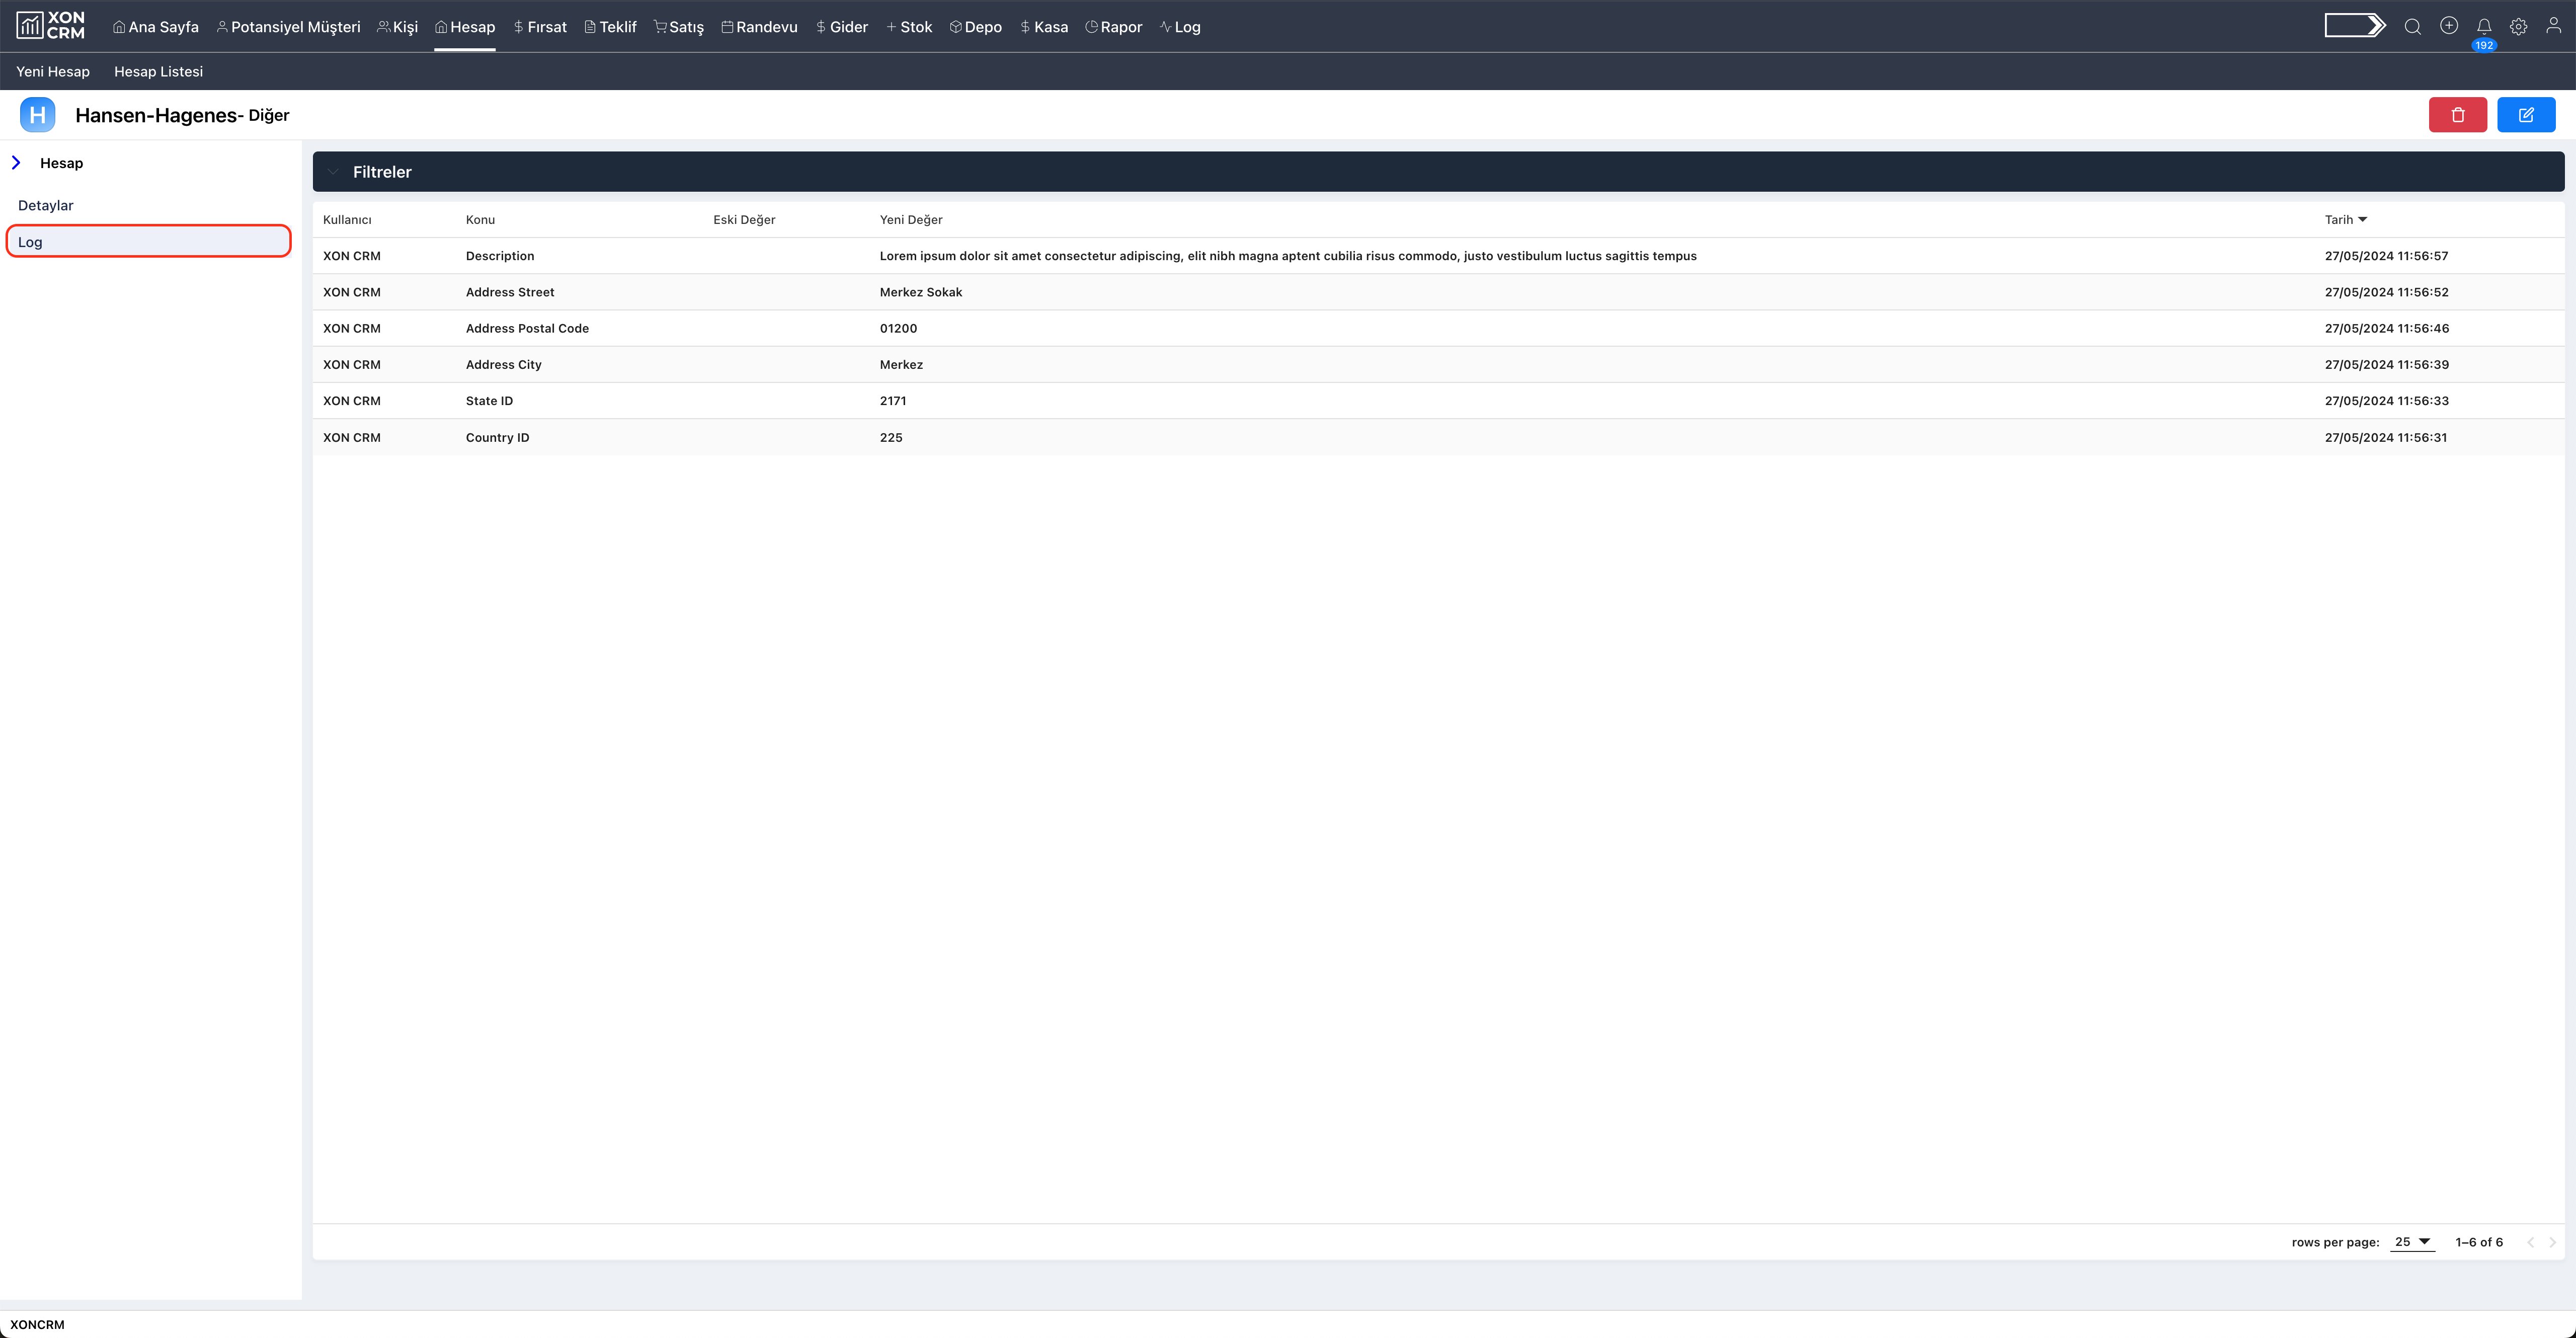Click the Eski Değer column header

[x=744, y=219]
